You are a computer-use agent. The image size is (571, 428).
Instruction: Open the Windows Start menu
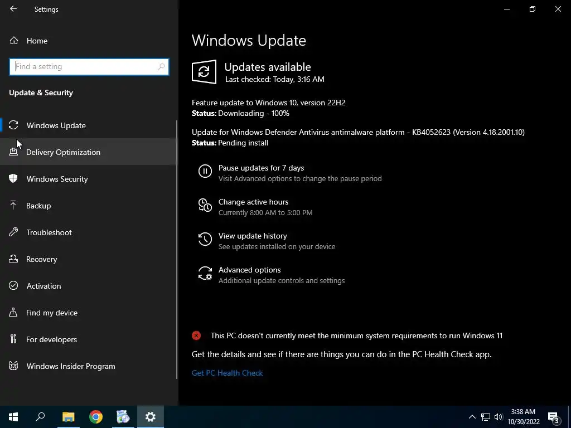(x=13, y=417)
